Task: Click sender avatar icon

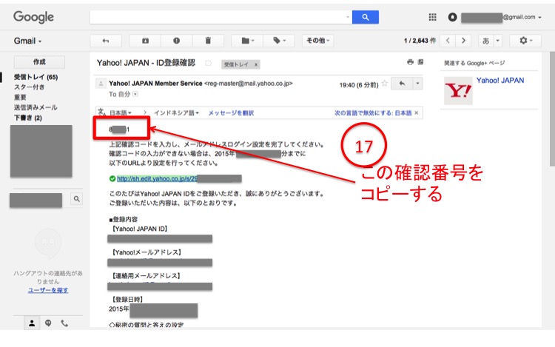Action: (x=101, y=84)
